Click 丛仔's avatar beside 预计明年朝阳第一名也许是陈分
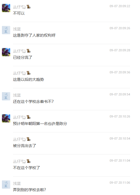140x195 pixels. coord(6,118)
